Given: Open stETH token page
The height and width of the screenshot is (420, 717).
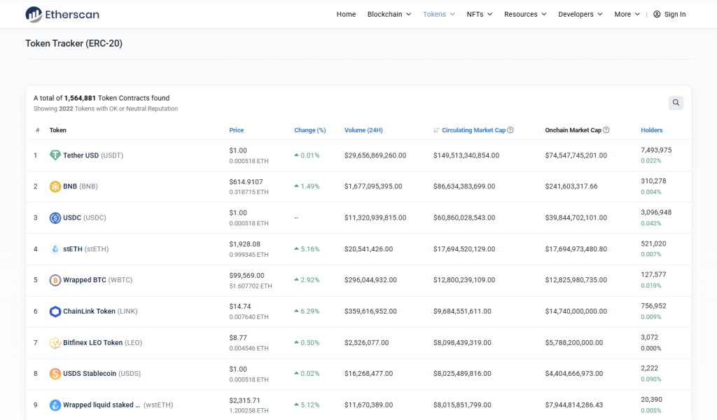Looking at the screenshot, I should (x=86, y=249).
